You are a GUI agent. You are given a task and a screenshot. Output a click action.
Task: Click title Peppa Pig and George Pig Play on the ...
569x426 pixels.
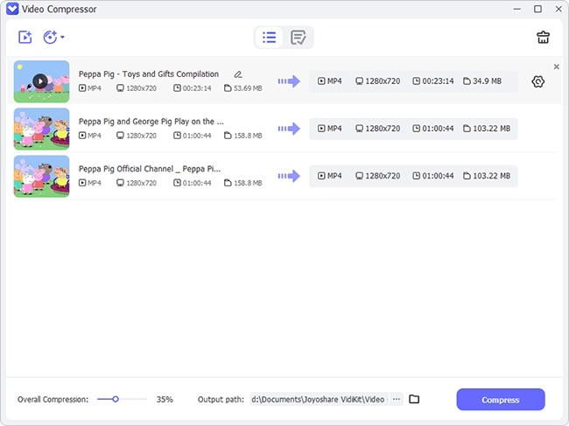pyautogui.click(x=151, y=122)
